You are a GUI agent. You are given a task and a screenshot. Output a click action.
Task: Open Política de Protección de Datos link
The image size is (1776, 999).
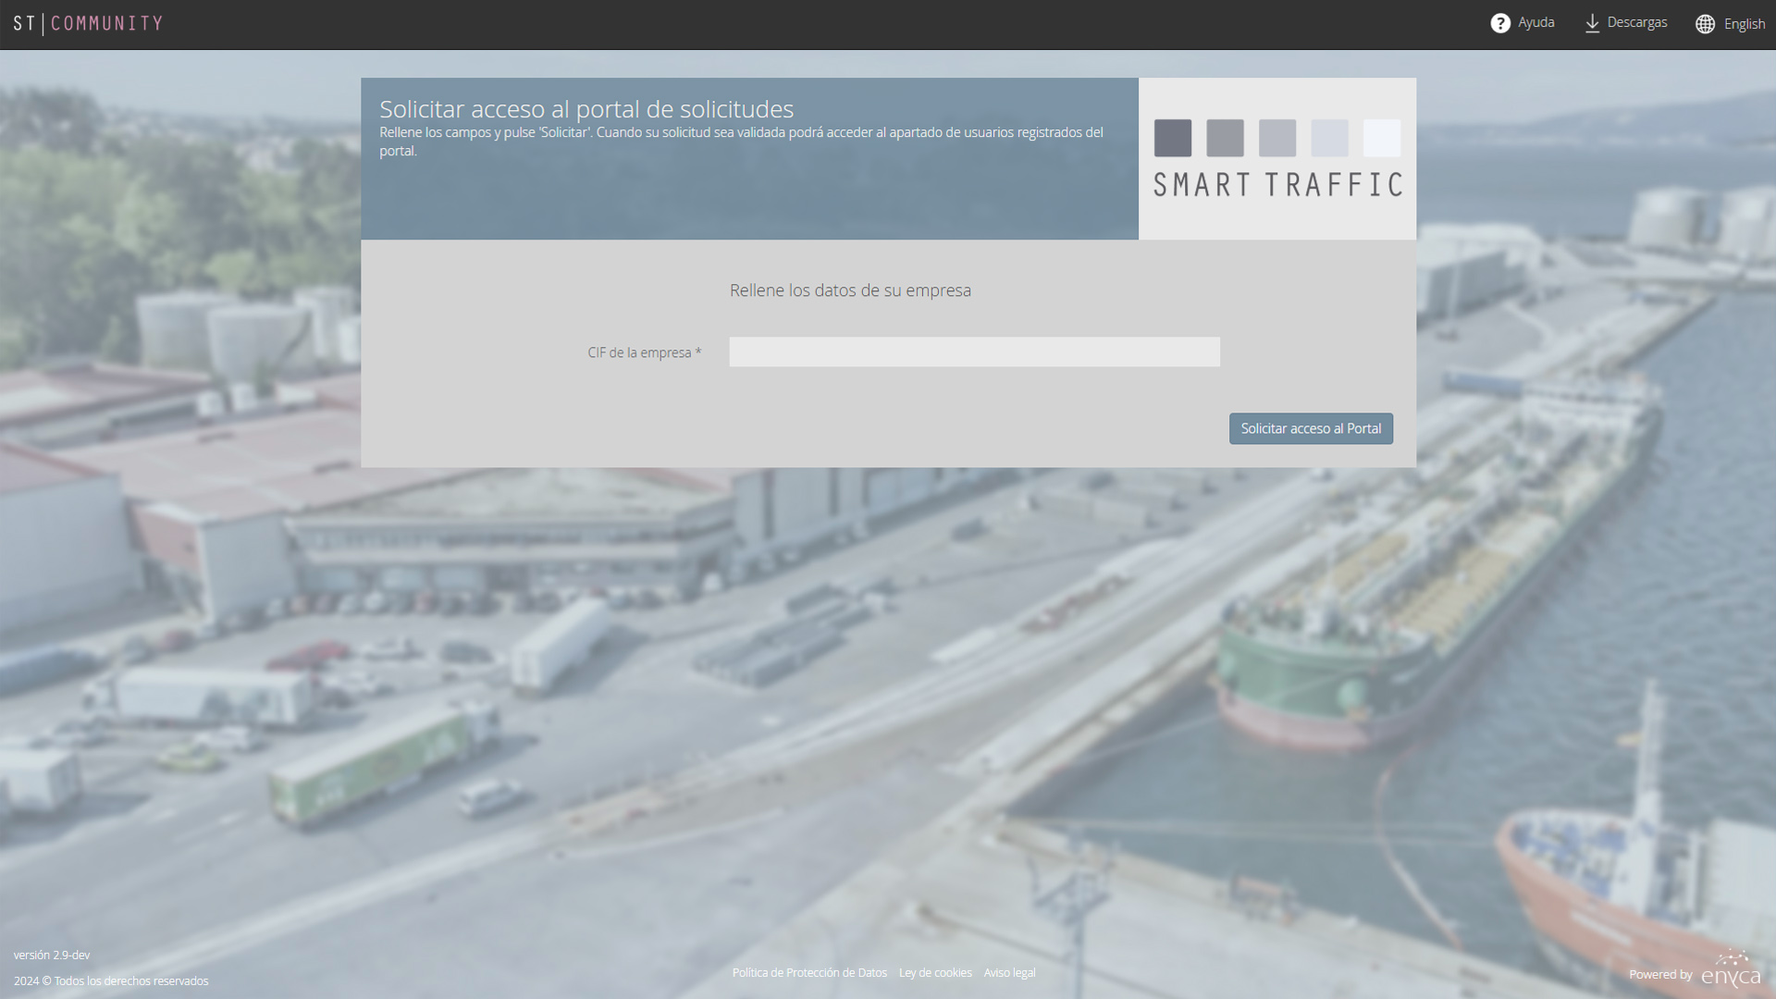click(809, 973)
